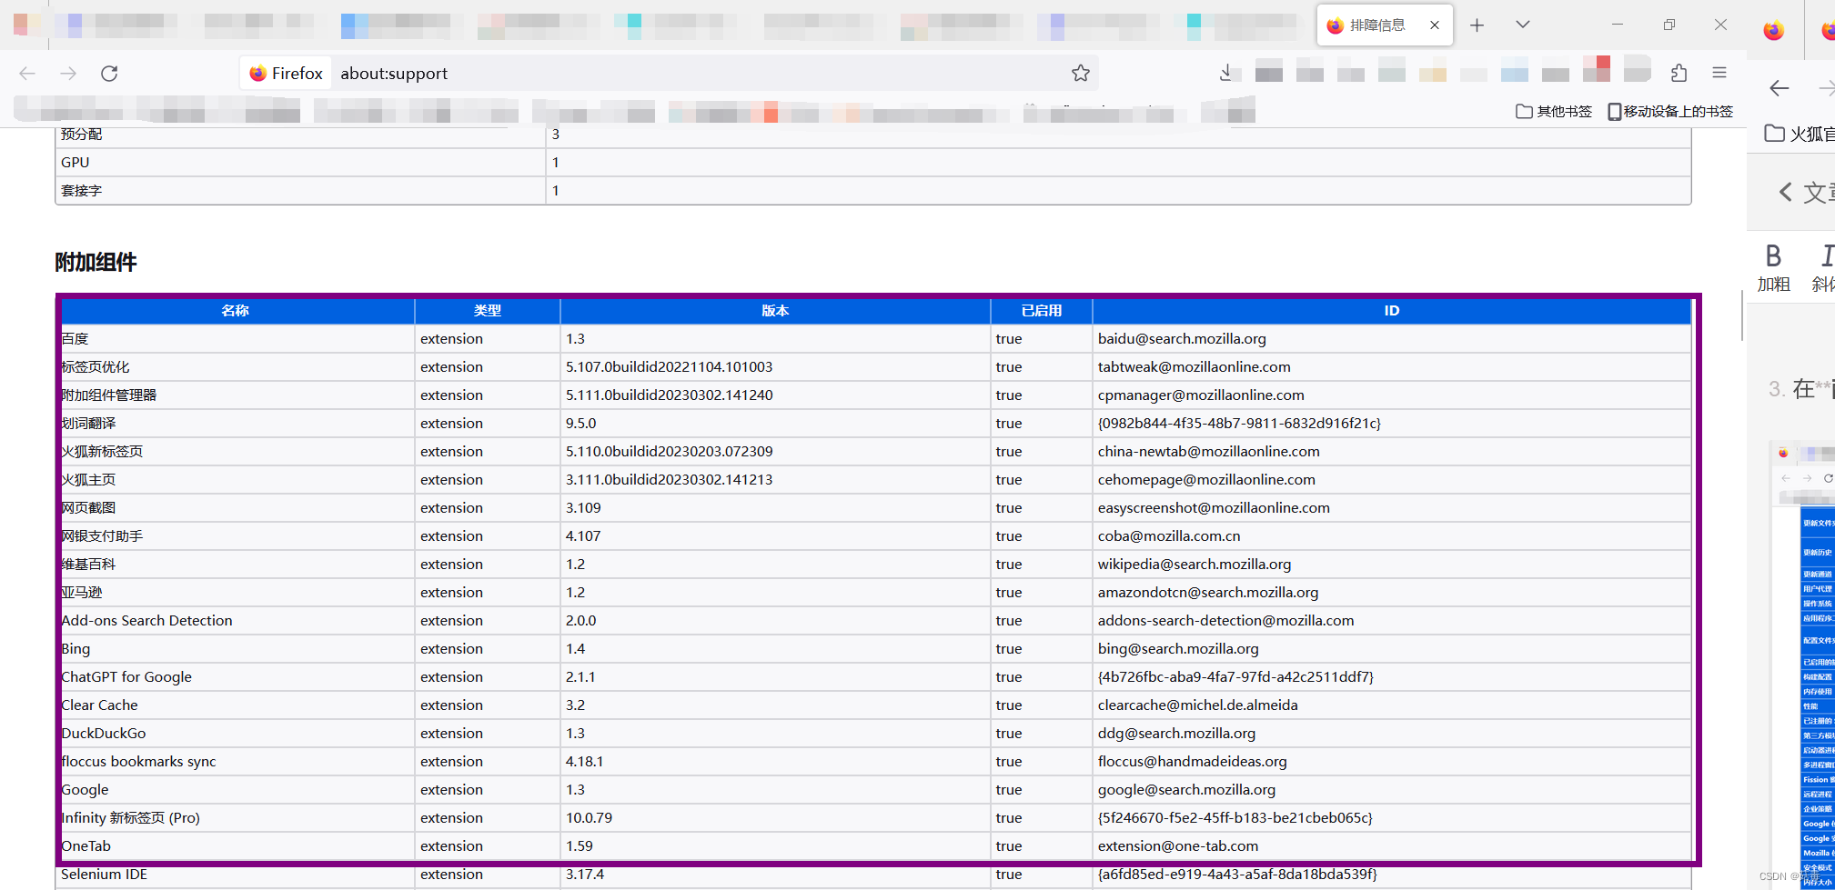
Task: Click the 已启用 column header
Action: 1042,311
